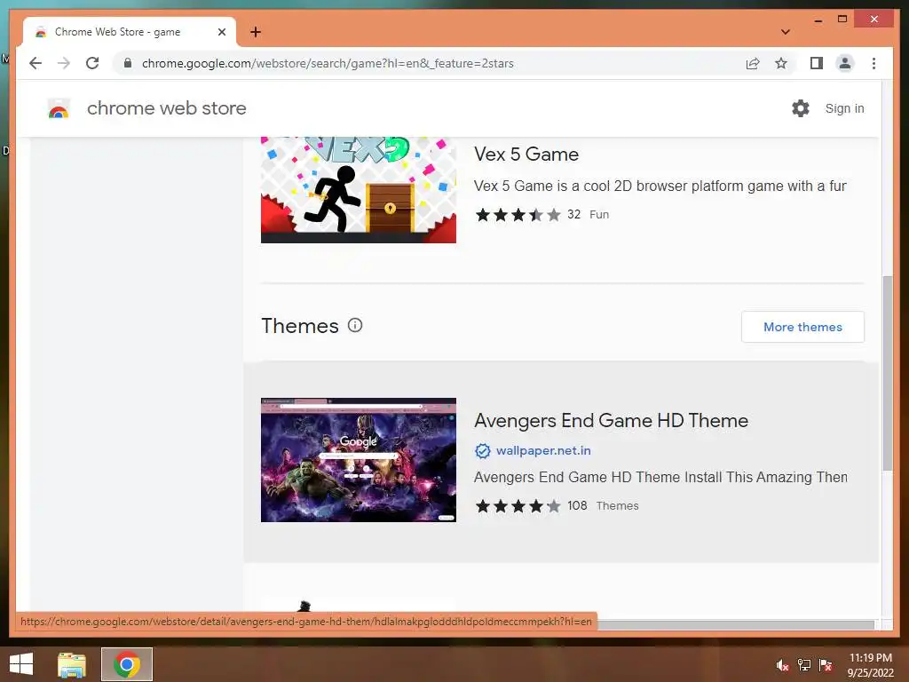Click the Fun category label
The image size is (909, 682).
(599, 215)
